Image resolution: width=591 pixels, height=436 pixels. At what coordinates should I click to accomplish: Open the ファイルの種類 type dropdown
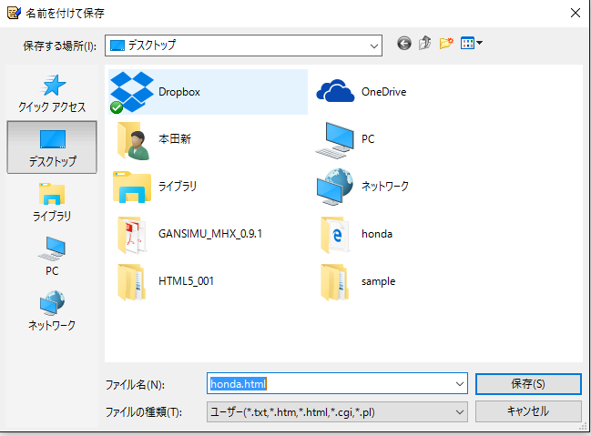click(x=337, y=412)
